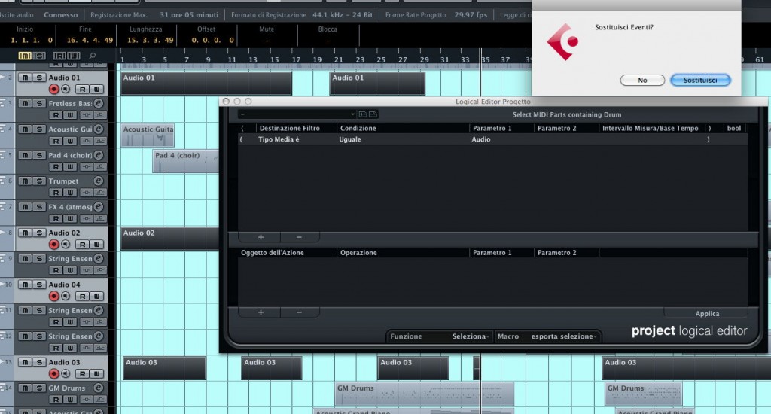
Task: Solo the Acoustic Guitar track
Action: (x=39, y=129)
